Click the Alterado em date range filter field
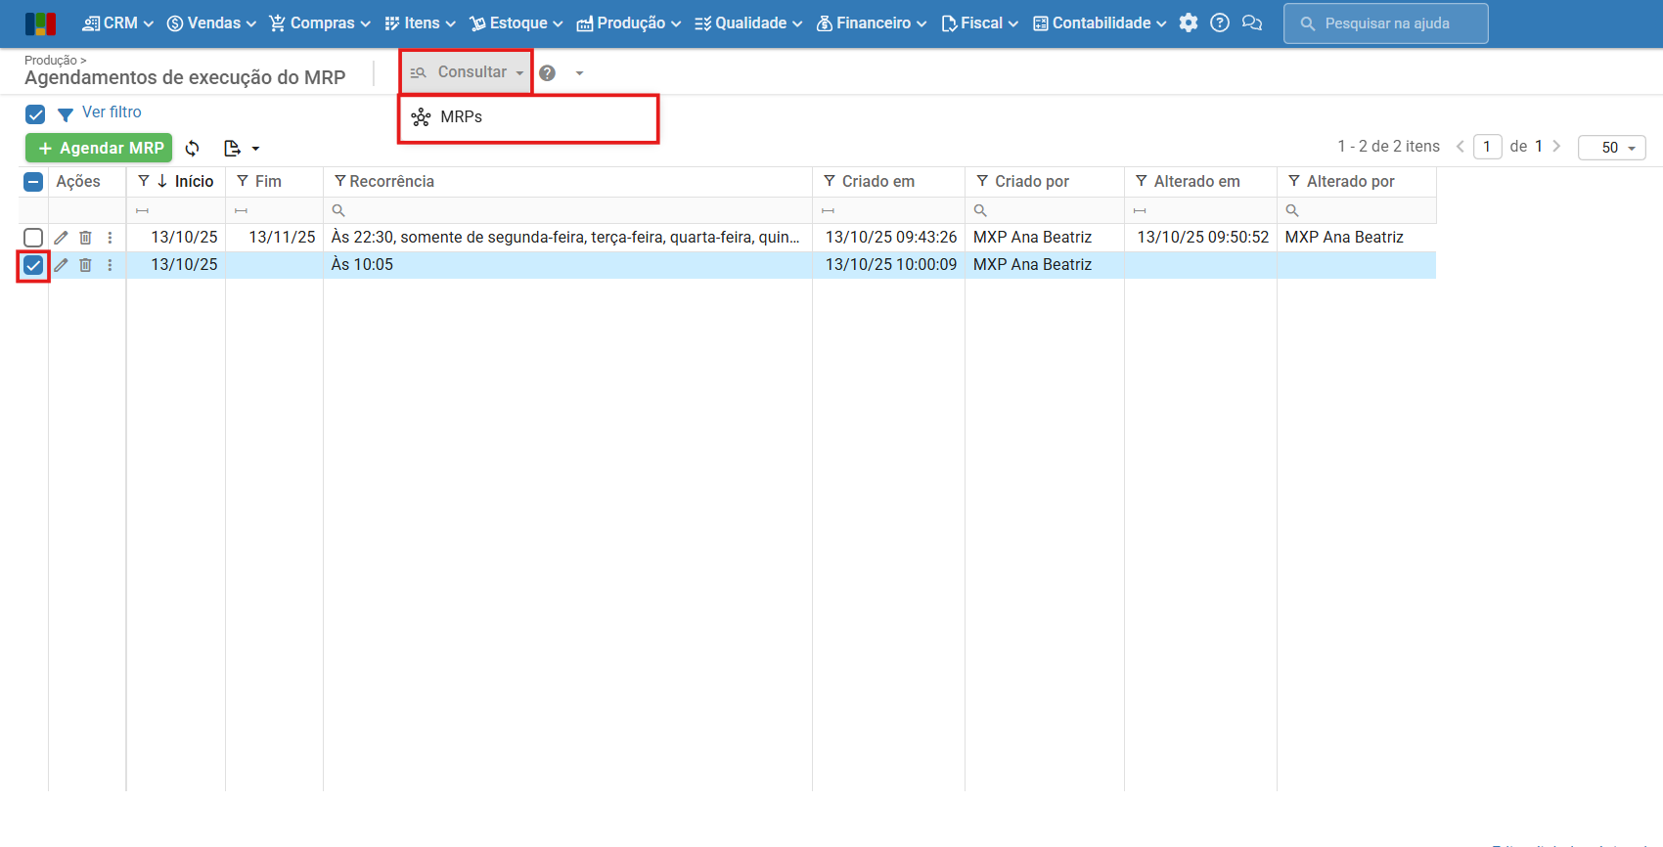1663x847 pixels. pos(1200,210)
